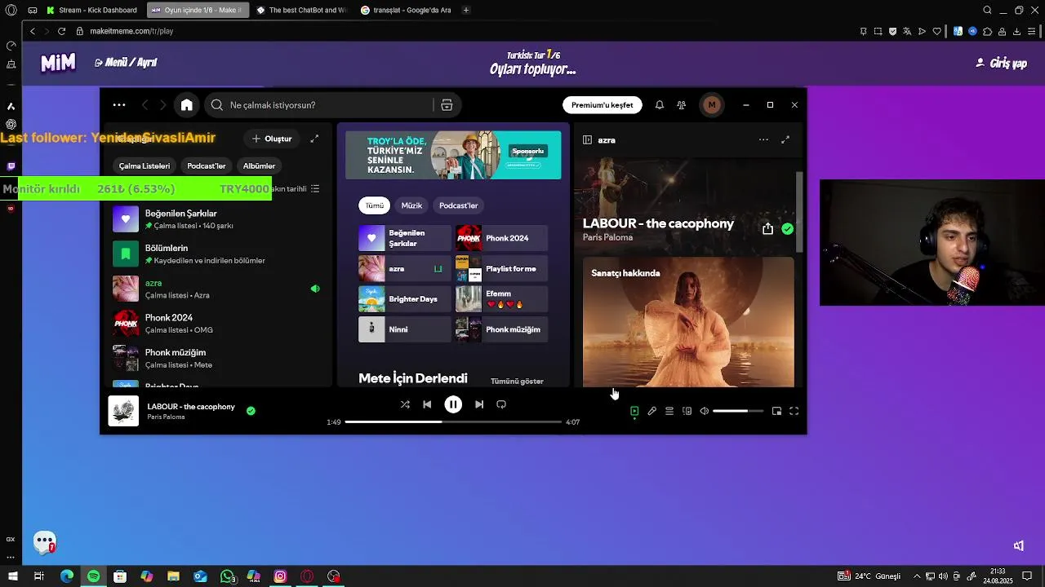This screenshot has width=1045, height=587.
Task: Open Beğenilen Şarkılar in library list
Action: point(216,219)
